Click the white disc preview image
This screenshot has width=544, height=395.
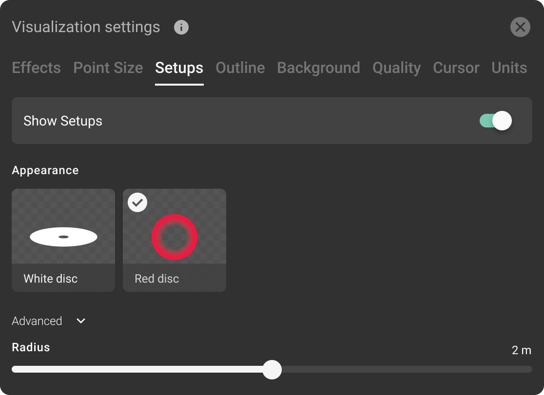[x=63, y=237]
